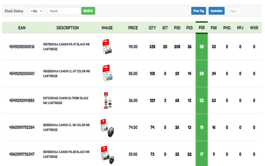This screenshot has width=265, height=166.
Task: Sort by the PRICE column header
Action: (133, 28)
